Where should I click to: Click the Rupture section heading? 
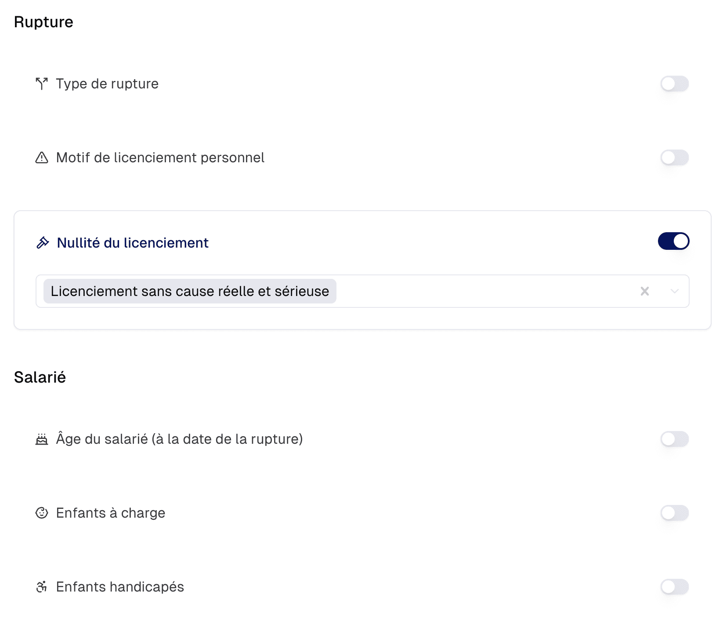[x=43, y=21]
